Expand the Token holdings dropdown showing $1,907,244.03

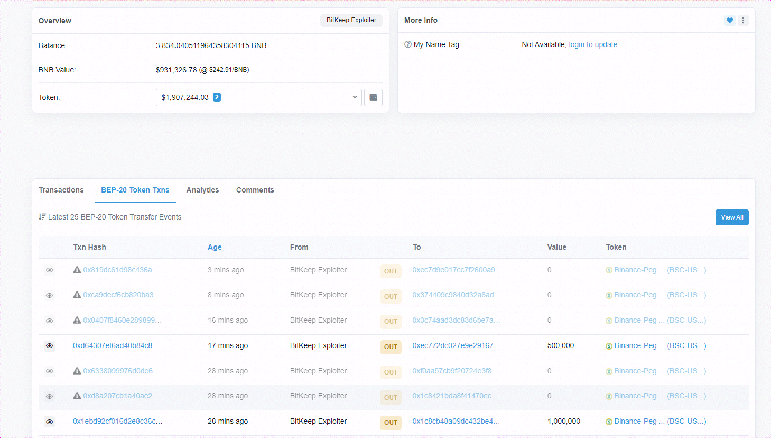pos(259,97)
